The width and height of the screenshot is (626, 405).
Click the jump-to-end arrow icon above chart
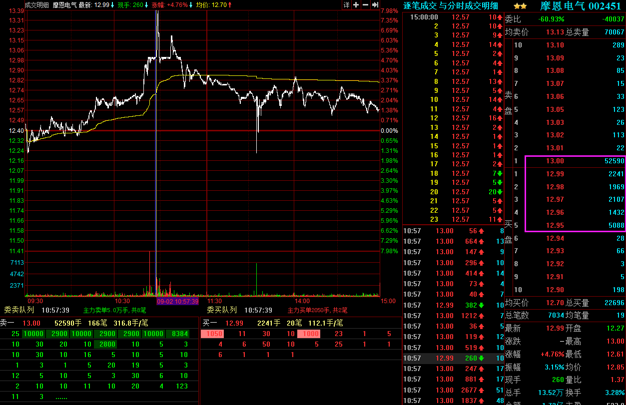click(x=375, y=5)
